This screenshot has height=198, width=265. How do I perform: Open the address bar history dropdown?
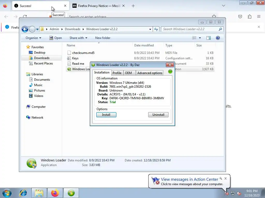click(x=150, y=29)
